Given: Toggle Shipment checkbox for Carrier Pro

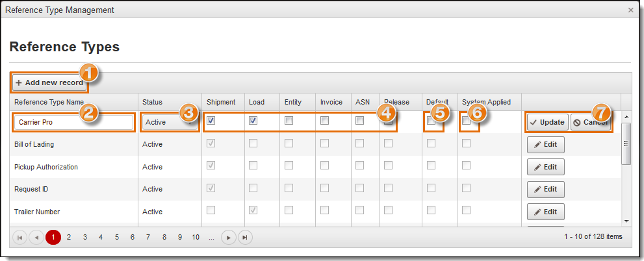Looking at the screenshot, I should pyautogui.click(x=211, y=121).
